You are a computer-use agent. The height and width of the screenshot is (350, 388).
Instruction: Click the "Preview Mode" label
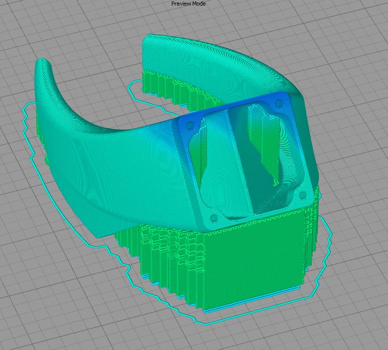[188, 4]
